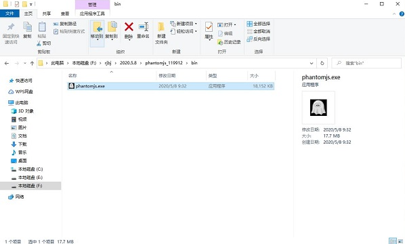The image size is (405, 244).
Task: Click the ghost preview thumbnail
Action: click(x=318, y=108)
